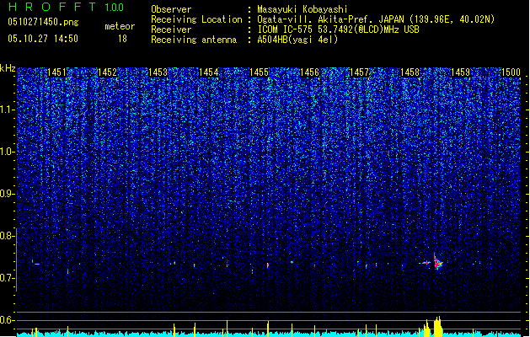Click the date stamp 05.10.27 14:50

click(43, 39)
